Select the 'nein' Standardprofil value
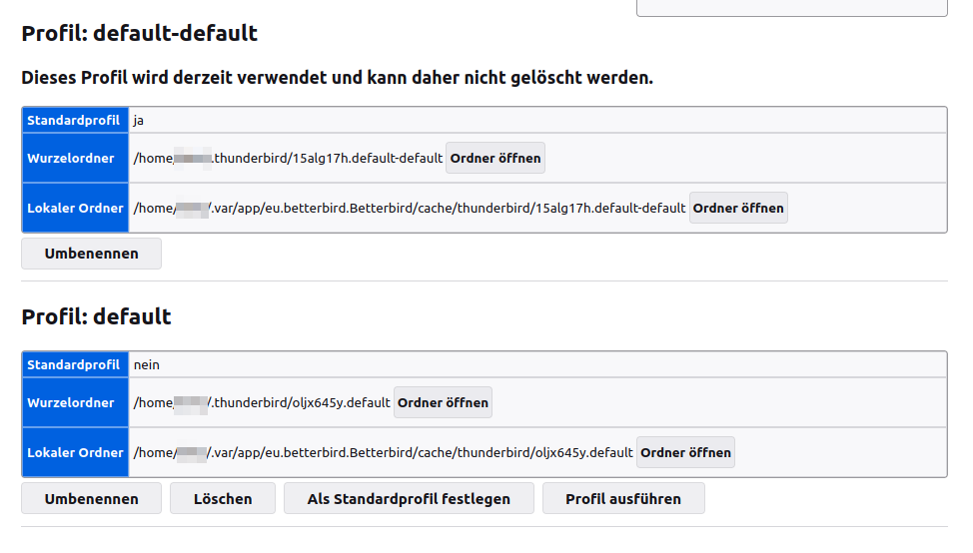This screenshot has height=553, width=973. pos(146,365)
